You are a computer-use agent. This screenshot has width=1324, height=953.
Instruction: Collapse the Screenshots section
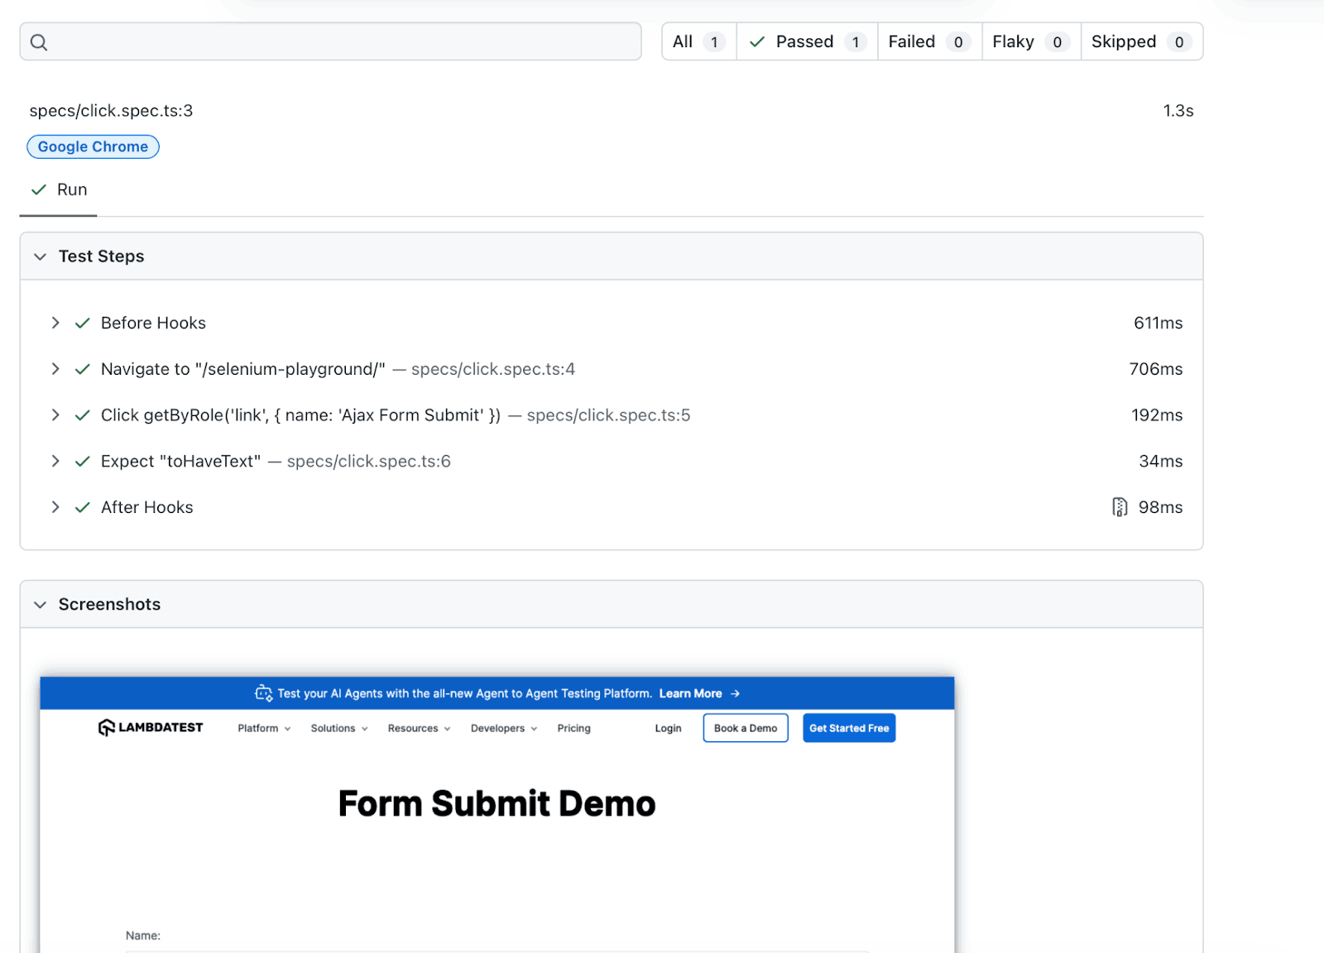pos(40,605)
